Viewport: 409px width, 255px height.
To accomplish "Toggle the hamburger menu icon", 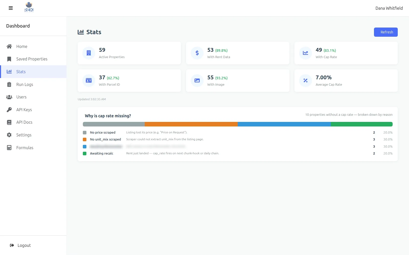I will [11, 8].
